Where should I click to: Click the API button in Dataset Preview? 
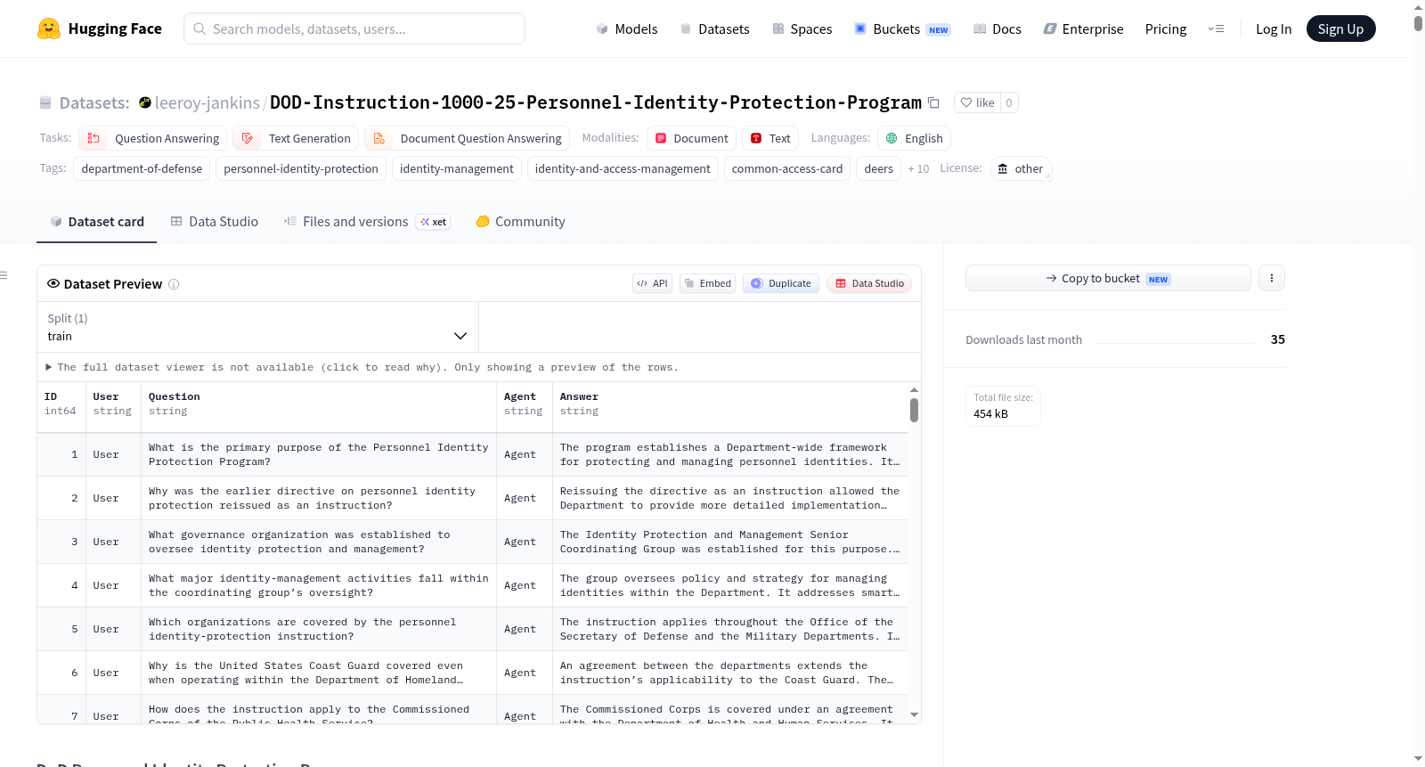pyautogui.click(x=652, y=283)
